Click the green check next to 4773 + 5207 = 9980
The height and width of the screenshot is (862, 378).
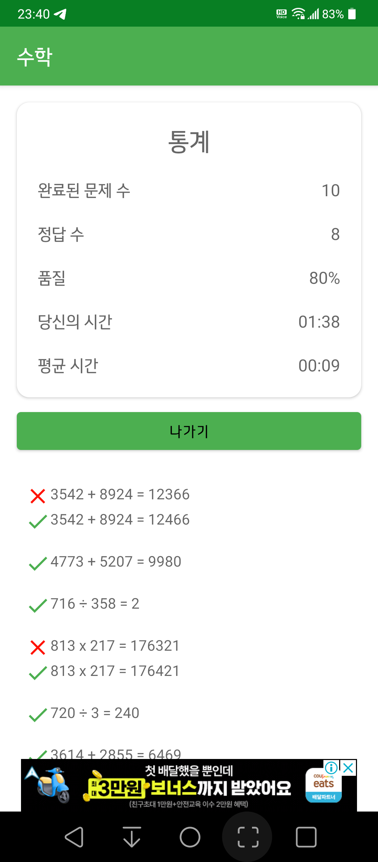pyautogui.click(x=38, y=563)
